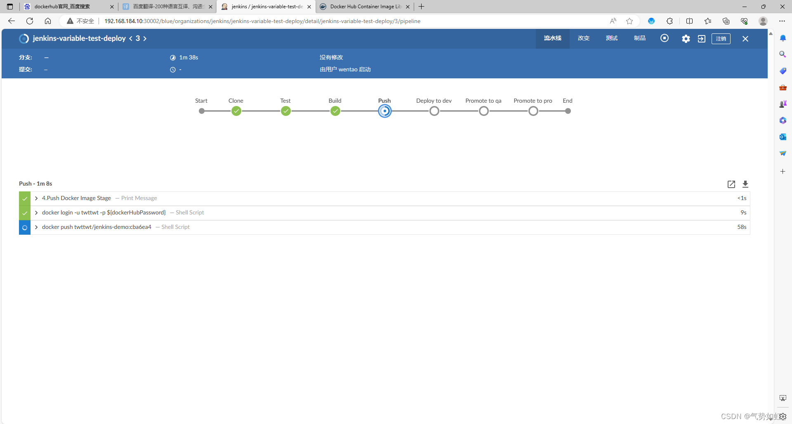Select the Deploy to dev stage node
This screenshot has width=792, height=424.
pos(434,111)
